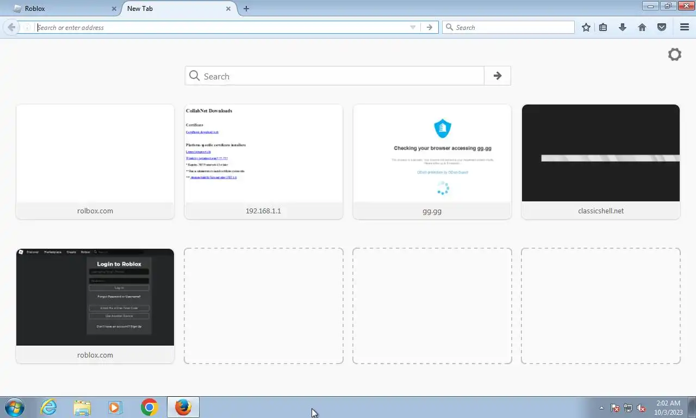This screenshot has height=418, width=696.
Task: Click the Go arrow in address bar
Action: click(430, 27)
